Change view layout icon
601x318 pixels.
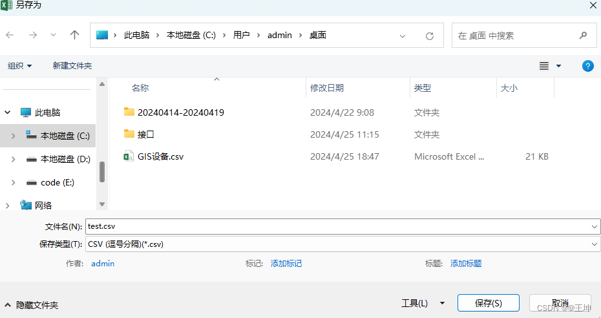point(544,66)
